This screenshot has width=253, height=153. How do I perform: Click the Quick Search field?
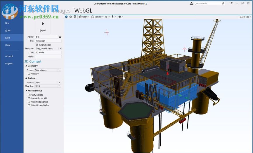(207, 3)
